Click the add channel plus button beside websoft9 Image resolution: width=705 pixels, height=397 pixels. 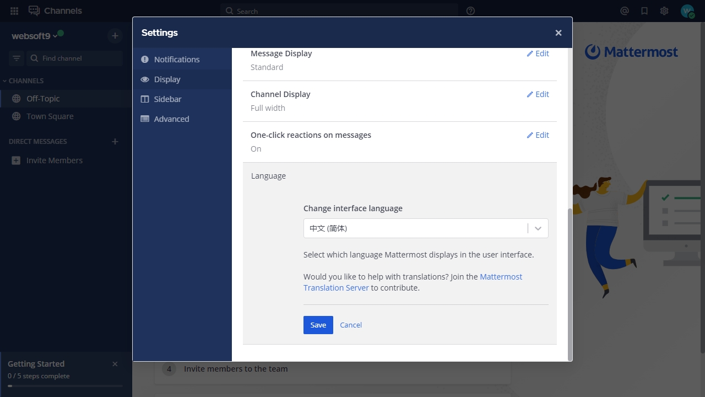coord(115,36)
